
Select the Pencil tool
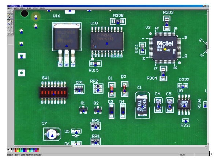[8, 21]
